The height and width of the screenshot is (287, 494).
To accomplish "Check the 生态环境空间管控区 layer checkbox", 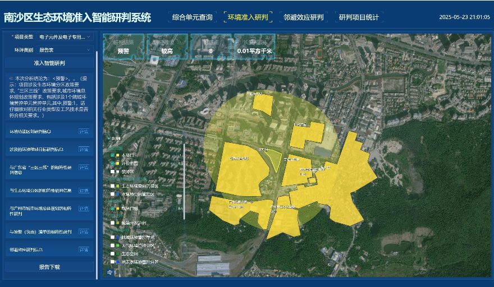I will (112, 185).
